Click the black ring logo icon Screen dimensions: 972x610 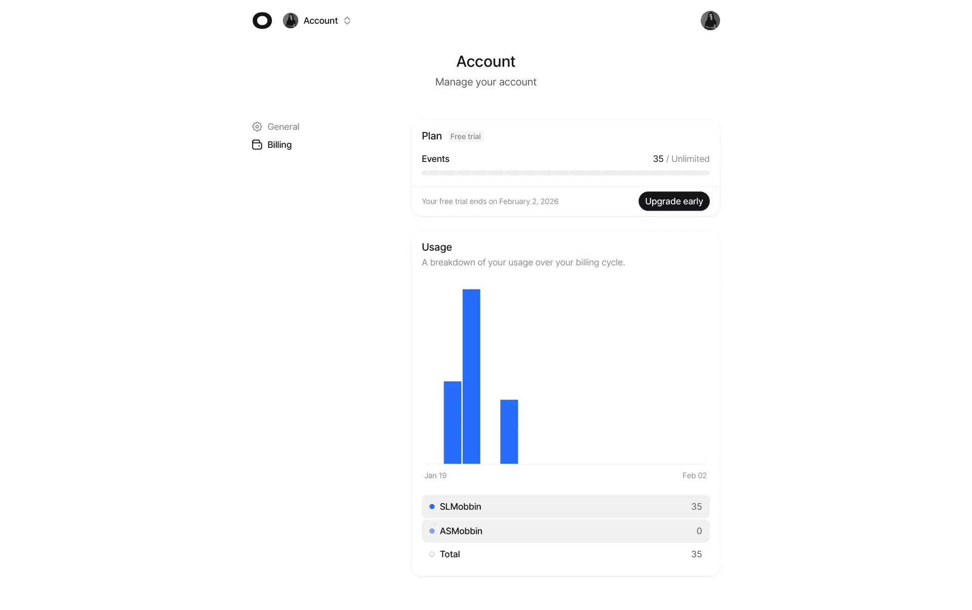[262, 21]
